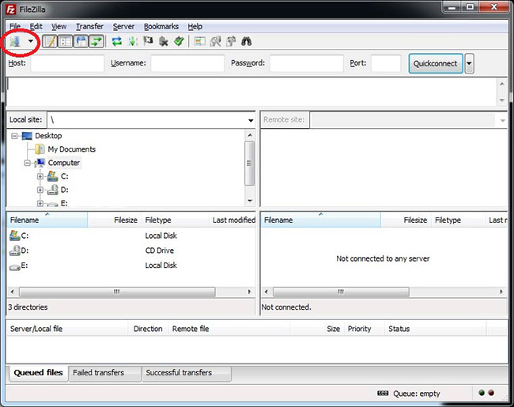Viewport: 514px width, 407px height.
Task: Open the File menu
Action: tap(15, 27)
